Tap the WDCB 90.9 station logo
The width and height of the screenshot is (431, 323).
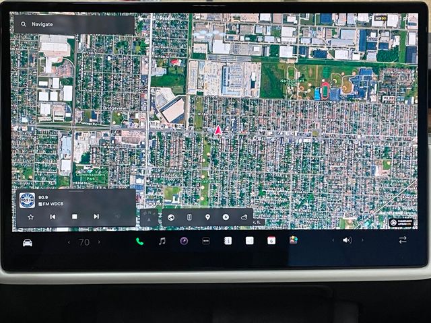[x=27, y=201]
